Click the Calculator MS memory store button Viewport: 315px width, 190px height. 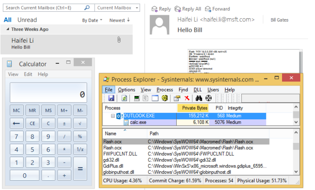tap(48, 110)
